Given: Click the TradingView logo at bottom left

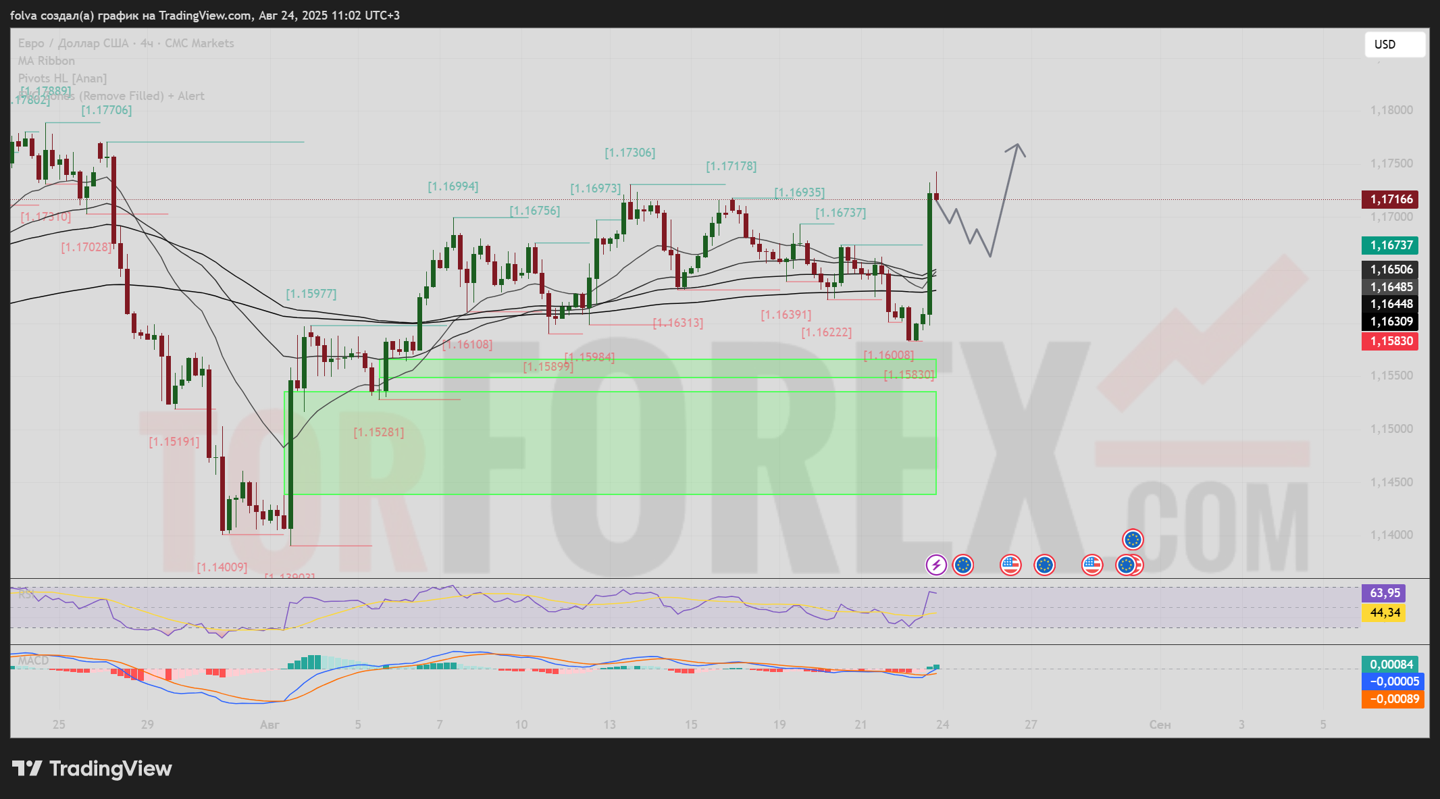Looking at the screenshot, I should coord(92,769).
